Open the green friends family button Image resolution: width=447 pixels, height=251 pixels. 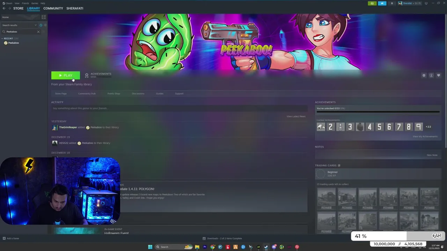click(372, 3)
